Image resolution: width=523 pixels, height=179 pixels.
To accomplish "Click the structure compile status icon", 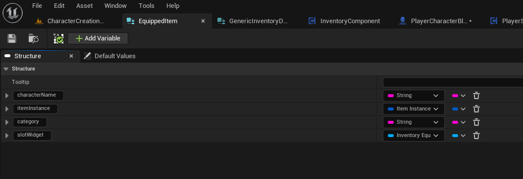I will [59, 38].
